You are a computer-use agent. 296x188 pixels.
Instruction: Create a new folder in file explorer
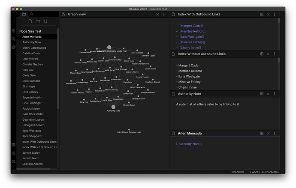coord(38,21)
